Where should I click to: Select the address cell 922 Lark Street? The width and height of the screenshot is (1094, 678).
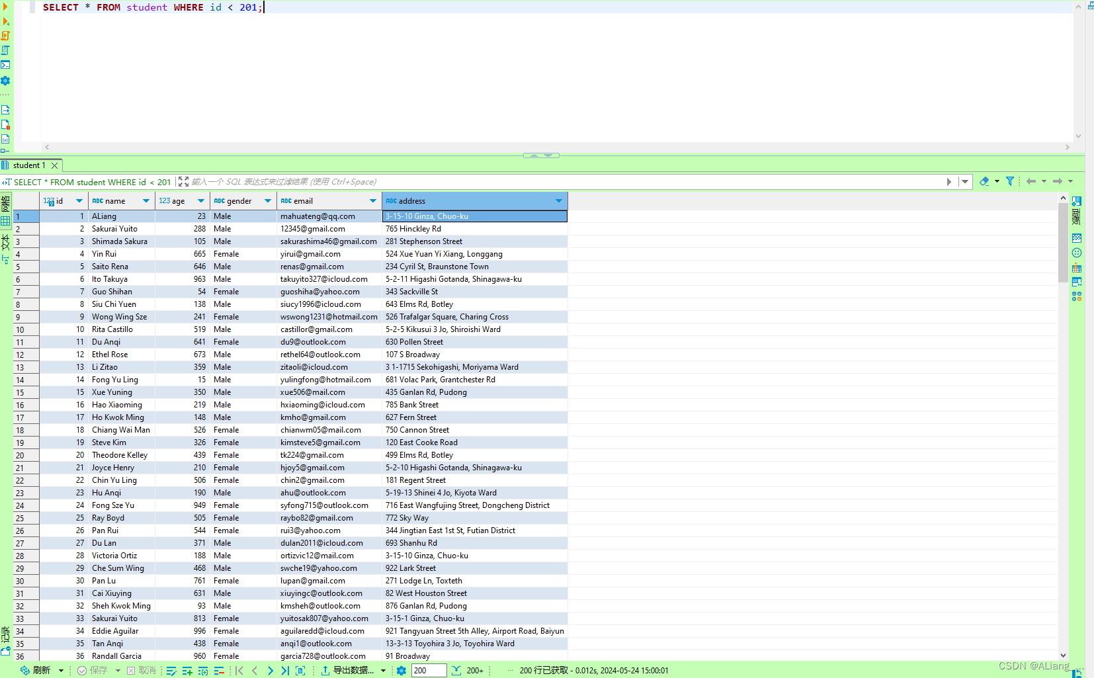(475, 568)
